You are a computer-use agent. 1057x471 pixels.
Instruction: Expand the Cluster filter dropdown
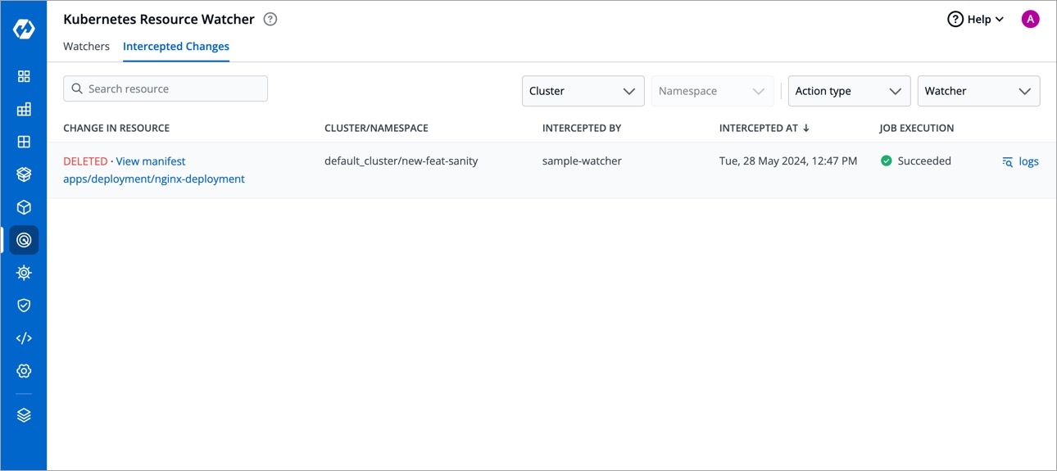pyautogui.click(x=583, y=91)
